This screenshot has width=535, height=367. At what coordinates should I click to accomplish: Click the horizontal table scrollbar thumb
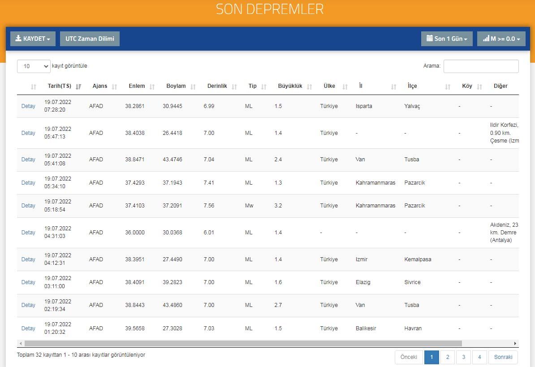(x=243, y=343)
